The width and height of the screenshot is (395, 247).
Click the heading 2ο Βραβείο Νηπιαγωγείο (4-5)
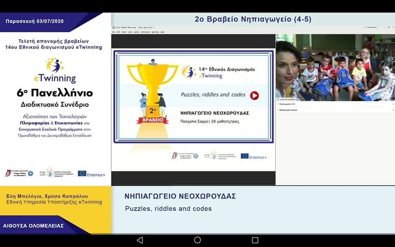pyautogui.click(x=253, y=19)
